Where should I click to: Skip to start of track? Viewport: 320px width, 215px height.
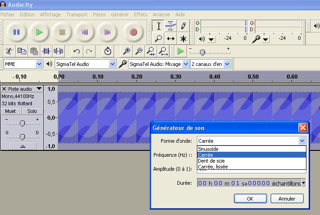tap(85, 32)
